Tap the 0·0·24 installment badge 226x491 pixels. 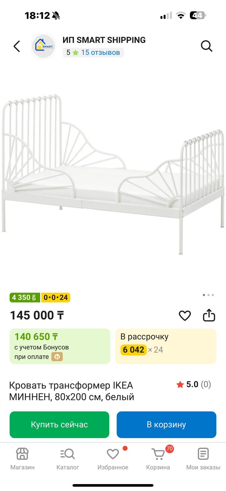(56, 297)
